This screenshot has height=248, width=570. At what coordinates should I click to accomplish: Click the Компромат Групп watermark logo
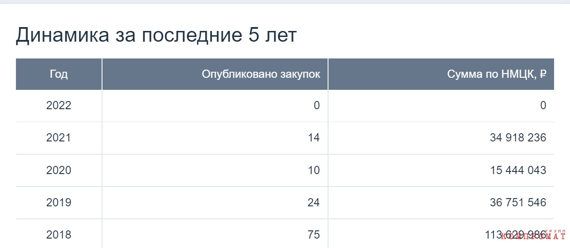[533, 235]
